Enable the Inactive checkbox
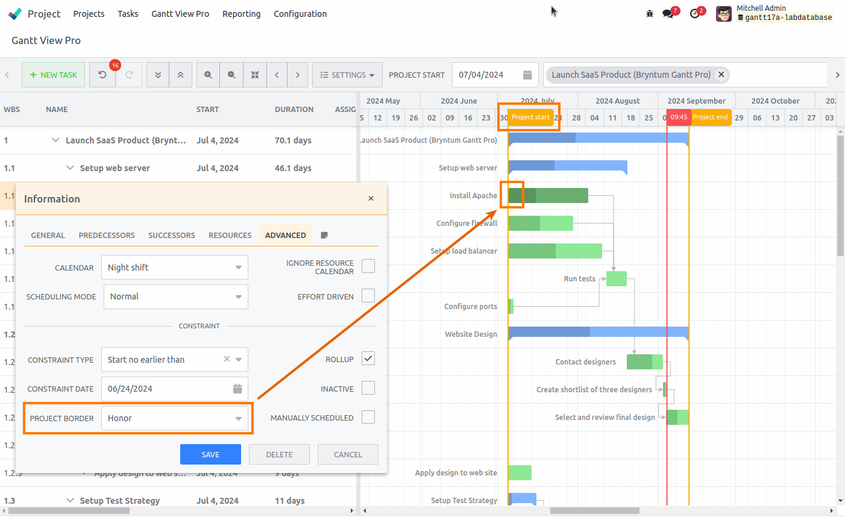 tap(368, 387)
